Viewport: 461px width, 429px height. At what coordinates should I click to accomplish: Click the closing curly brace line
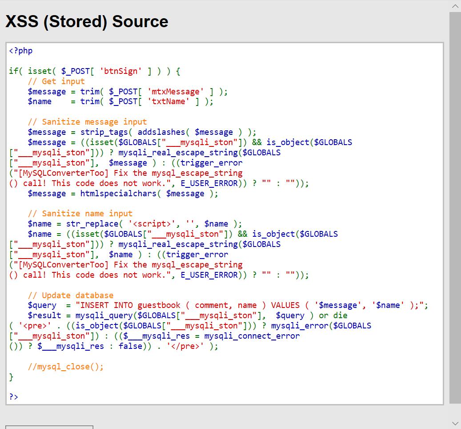point(11,377)
